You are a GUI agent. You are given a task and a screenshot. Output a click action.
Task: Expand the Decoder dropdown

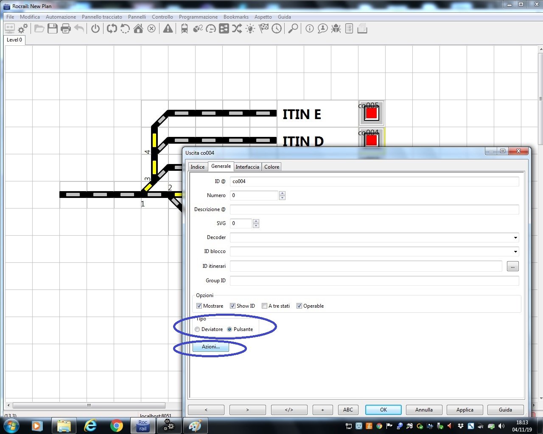[515, 238]
